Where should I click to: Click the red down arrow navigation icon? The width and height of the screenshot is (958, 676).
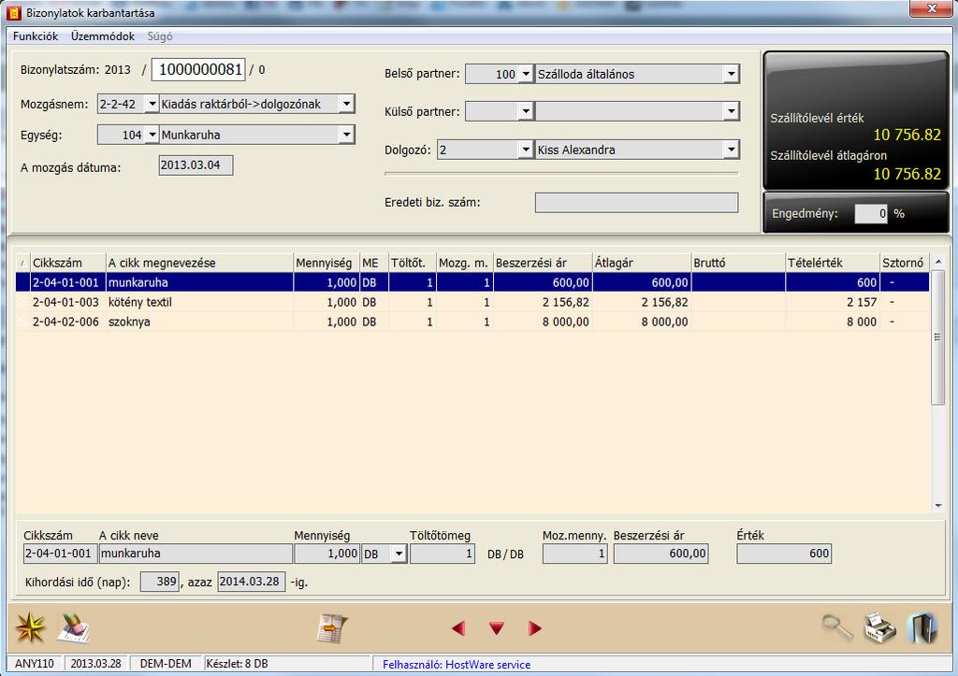coord(496,627)
